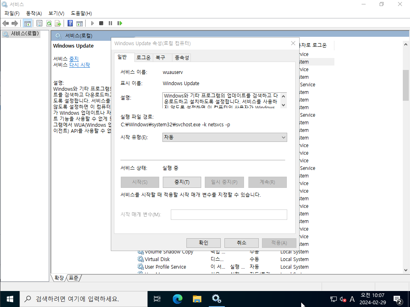410x307 pixels.
Task: Go back with the toolbar back arrow
Action: pyautogui.click(x=6, y=23)
